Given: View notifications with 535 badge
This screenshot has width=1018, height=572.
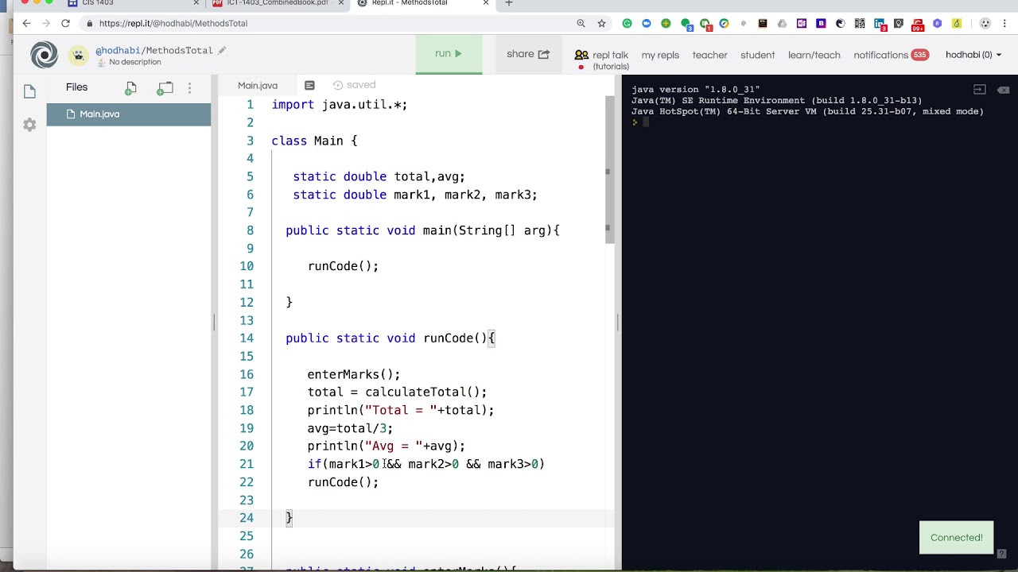Looking at the screenshot, I should click(x=891, y=55).
